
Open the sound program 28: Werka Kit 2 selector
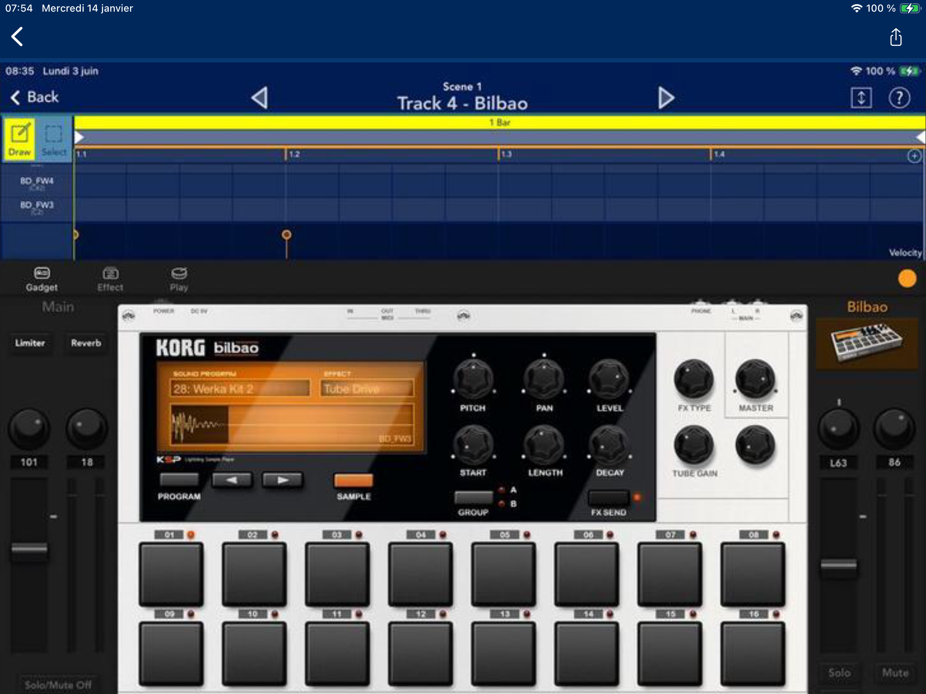pos(240,389)
